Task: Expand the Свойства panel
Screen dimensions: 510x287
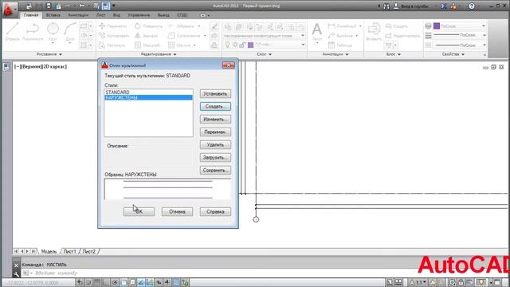Action: click(x=453, y=54)
